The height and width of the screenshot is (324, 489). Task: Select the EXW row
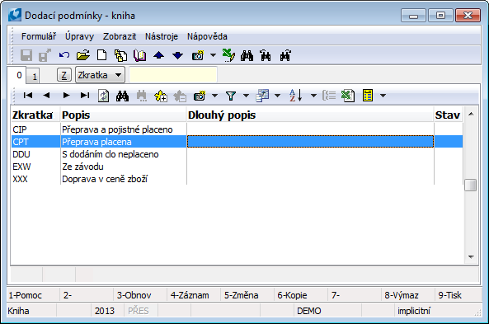point(237,167)
